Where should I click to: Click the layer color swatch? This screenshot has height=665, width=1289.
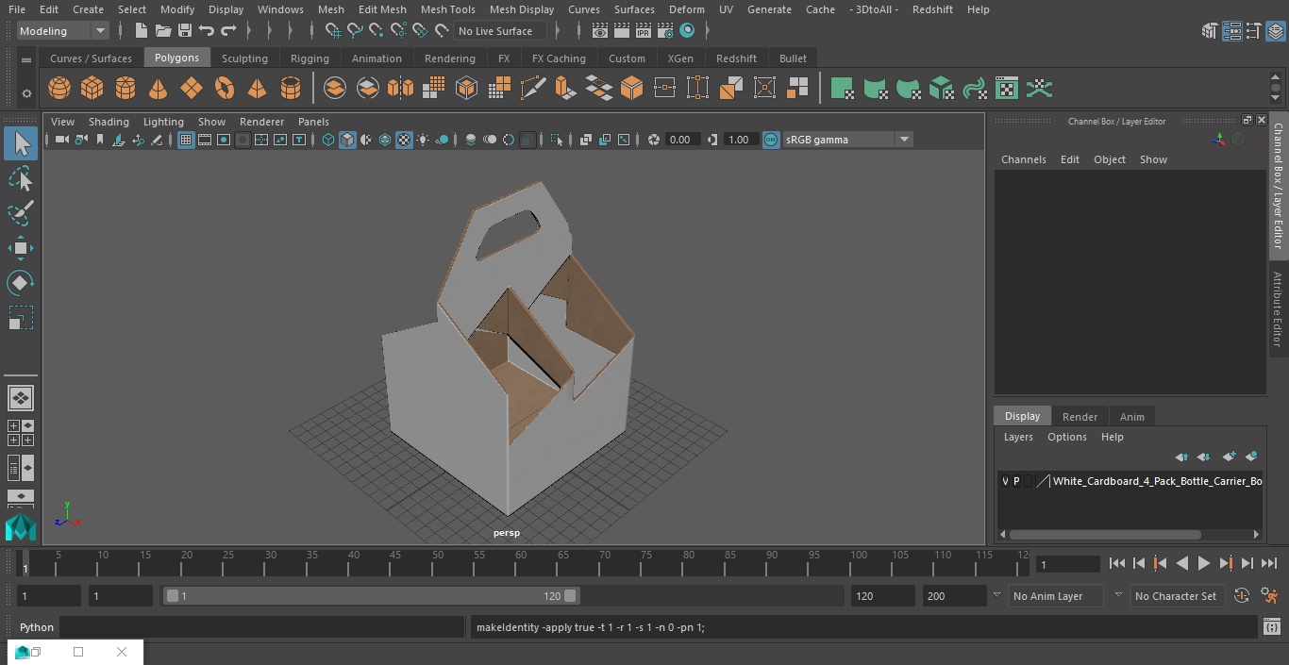click(1043, 481)
